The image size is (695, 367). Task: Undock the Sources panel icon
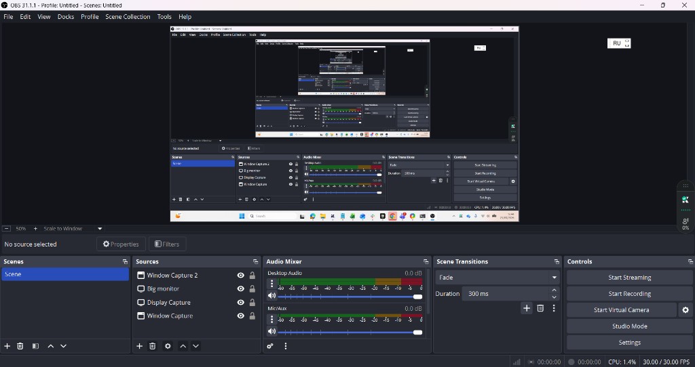coord(255,262)
